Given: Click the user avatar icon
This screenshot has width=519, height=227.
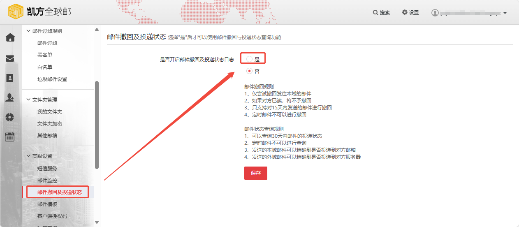Looking at the screenshot, I should click(435, 13).
